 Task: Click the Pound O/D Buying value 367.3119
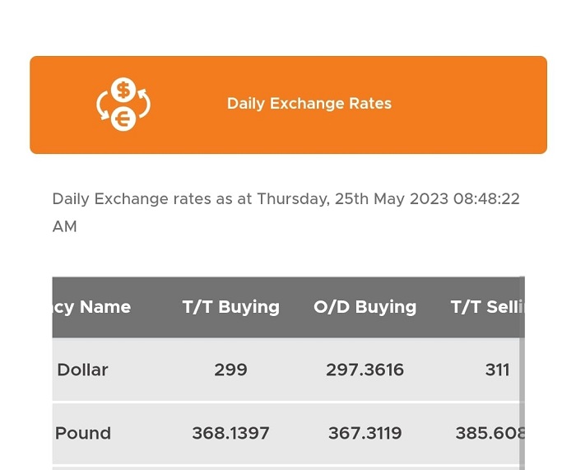[365, 433]
